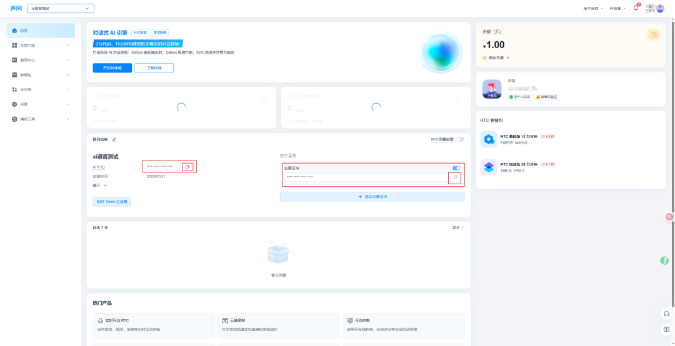Select the RTC 加油包 25 万分钟 title
Viewport: 675px width, 346px height.
pos(519,164)
